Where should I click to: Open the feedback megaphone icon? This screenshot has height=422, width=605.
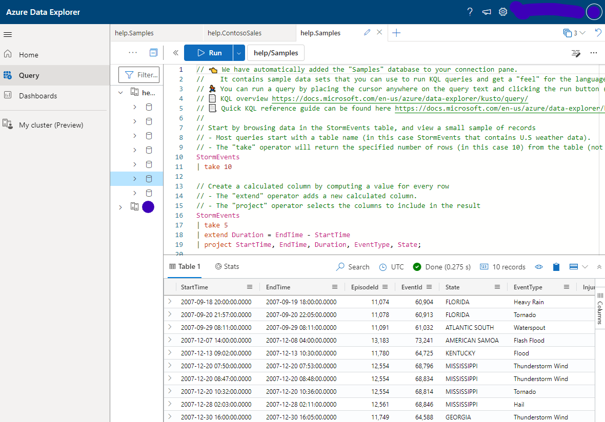(x=487, y=12)
